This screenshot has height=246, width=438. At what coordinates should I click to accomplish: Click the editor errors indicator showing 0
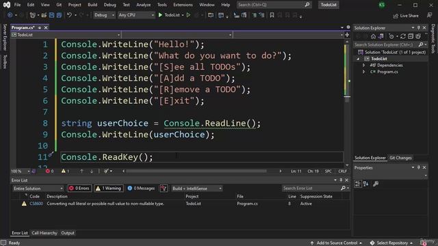coord(49,171)
